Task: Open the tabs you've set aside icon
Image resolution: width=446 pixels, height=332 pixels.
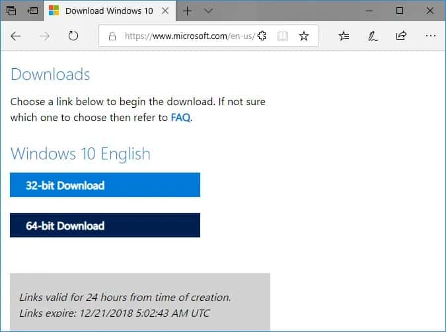Action: [11, 11]
